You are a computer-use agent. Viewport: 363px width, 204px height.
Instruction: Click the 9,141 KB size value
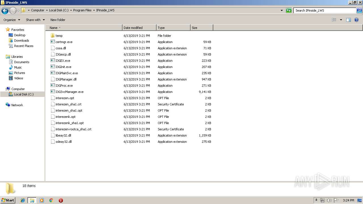pos(205,92)
